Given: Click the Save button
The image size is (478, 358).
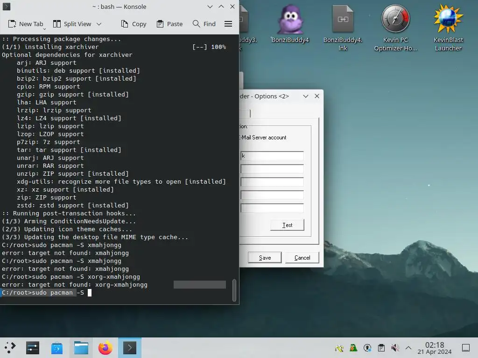Looking at the screenshot, I should pyautogui.click(x=265, y=257).
